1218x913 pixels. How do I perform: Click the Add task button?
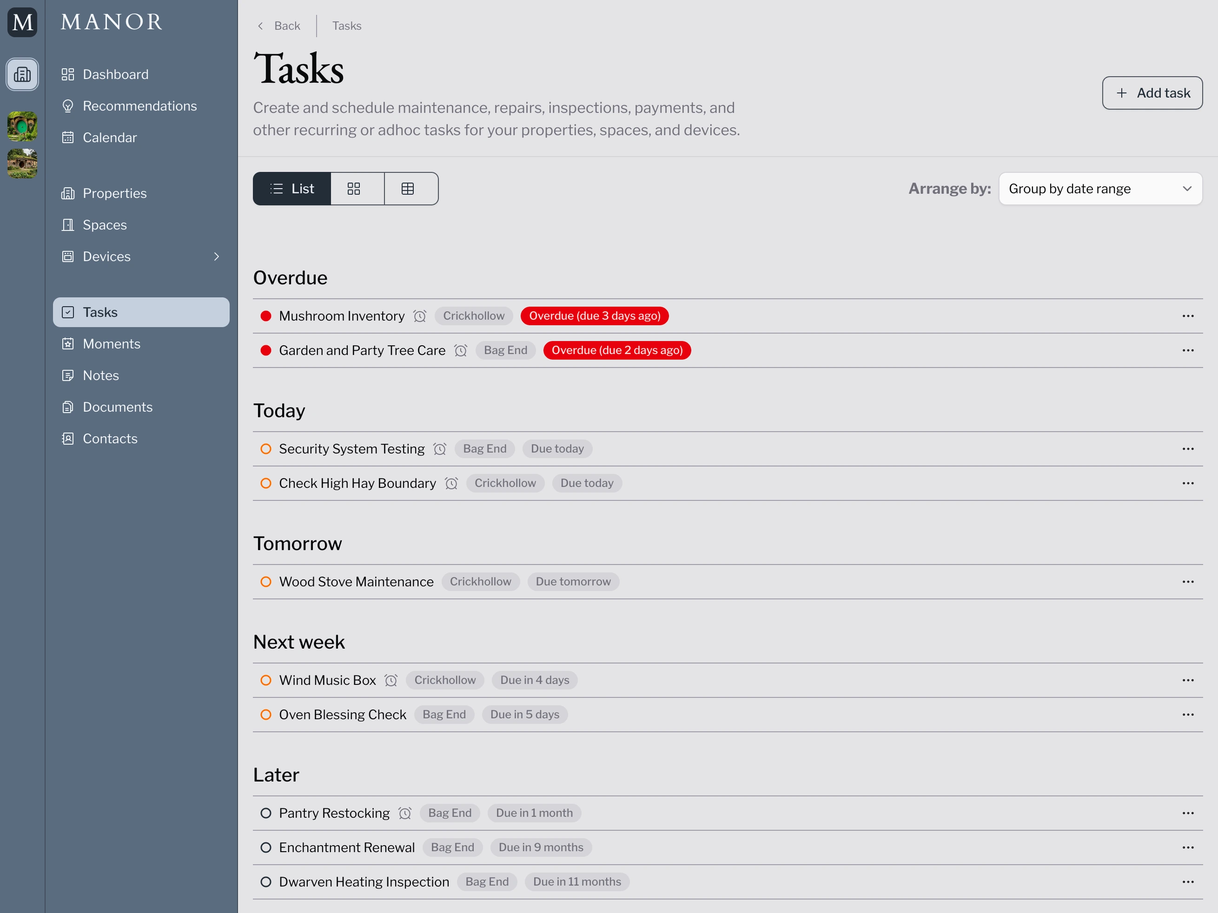click(x=1152, y=93)
